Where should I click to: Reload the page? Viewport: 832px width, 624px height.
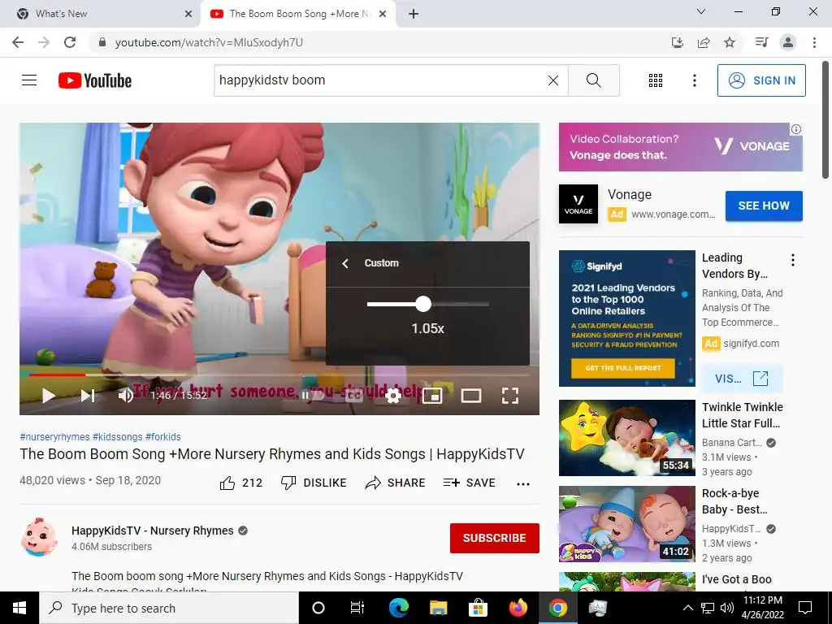click(x=70, y=42)
